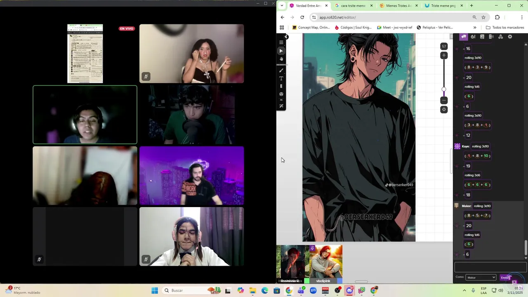Click the zoom level handle on slider
The width and height of the screenshot is (528, 297).
(444, 89)
